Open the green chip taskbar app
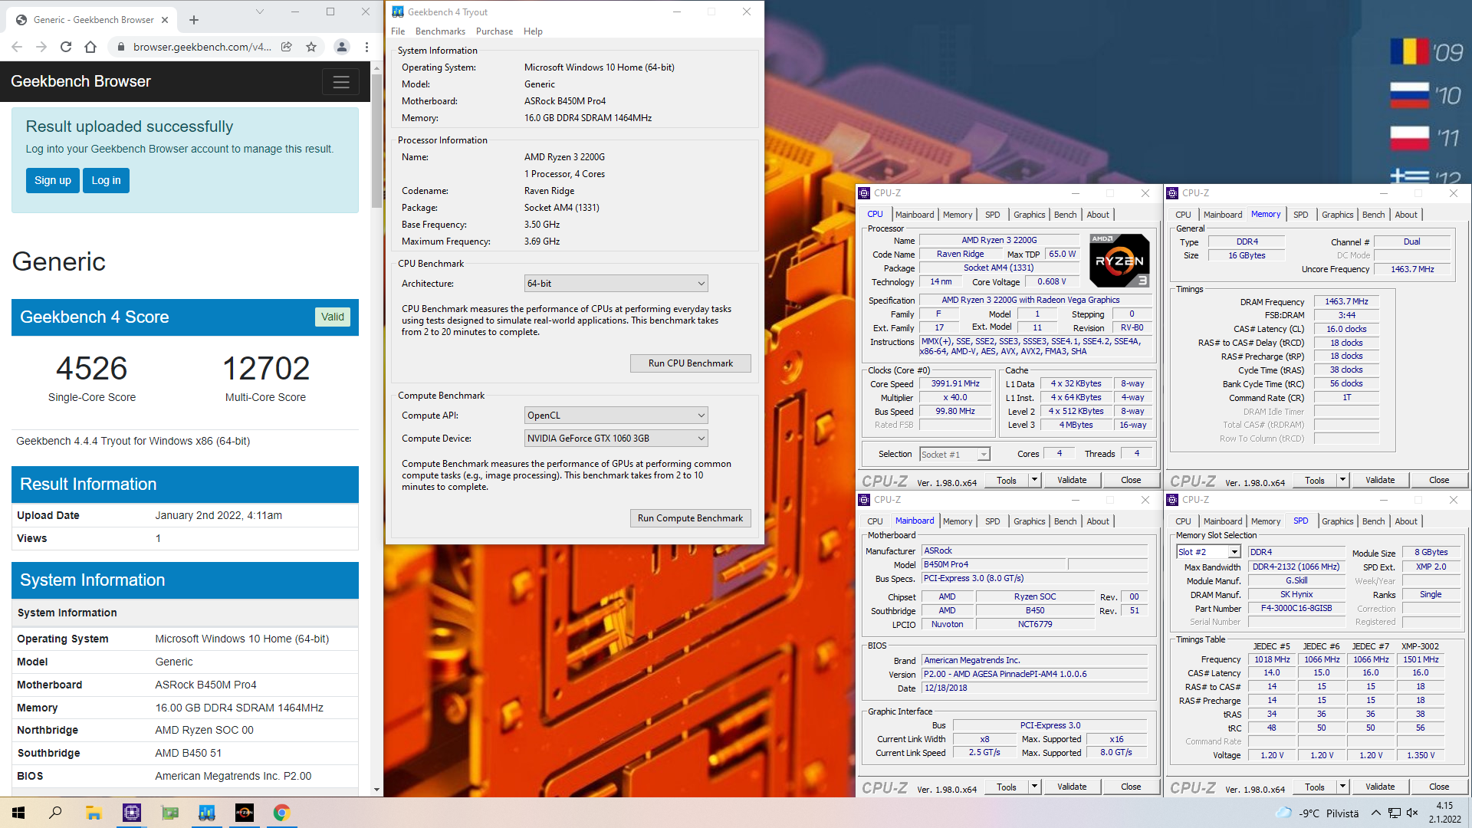 coord(169,813)
